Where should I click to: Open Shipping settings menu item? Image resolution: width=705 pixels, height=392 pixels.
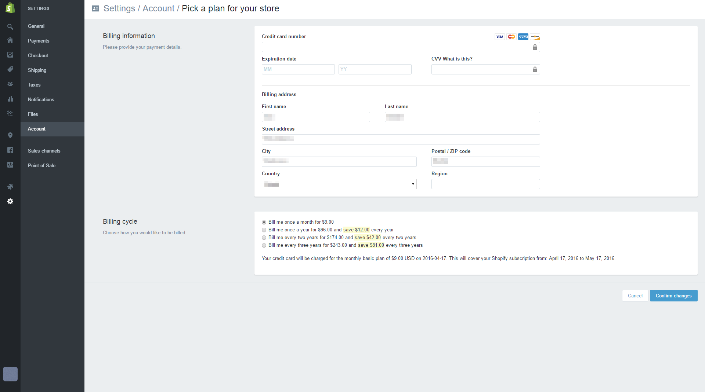tap(53, 70)
